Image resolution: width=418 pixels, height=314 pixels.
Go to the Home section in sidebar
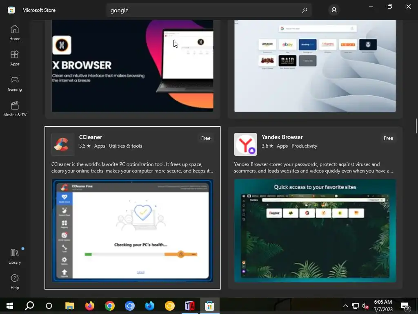pyautogui.click(x=15, y=33)
